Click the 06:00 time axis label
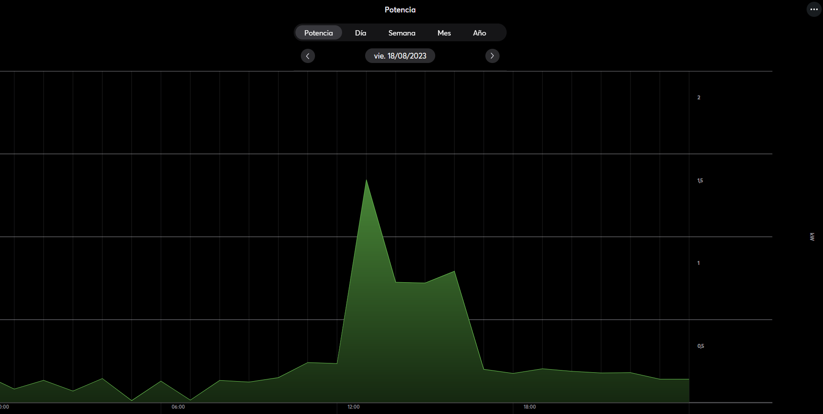 [x=178, y=407]
